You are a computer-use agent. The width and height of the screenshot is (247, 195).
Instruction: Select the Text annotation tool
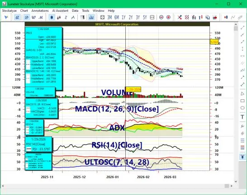coord(242,117)
